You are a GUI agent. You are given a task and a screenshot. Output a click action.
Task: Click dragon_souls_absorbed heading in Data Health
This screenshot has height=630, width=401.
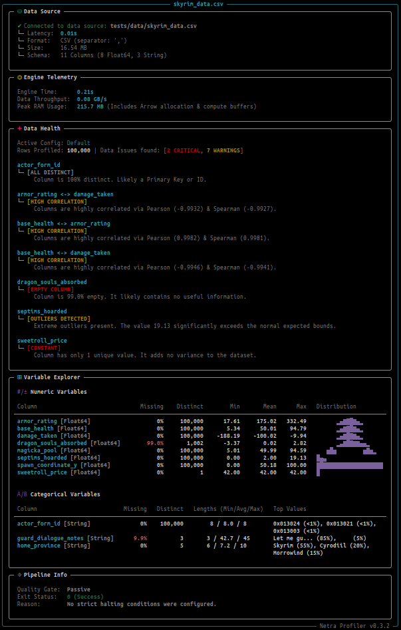point(52,282)
